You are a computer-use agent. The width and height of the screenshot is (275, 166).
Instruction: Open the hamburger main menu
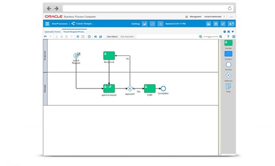47,24
